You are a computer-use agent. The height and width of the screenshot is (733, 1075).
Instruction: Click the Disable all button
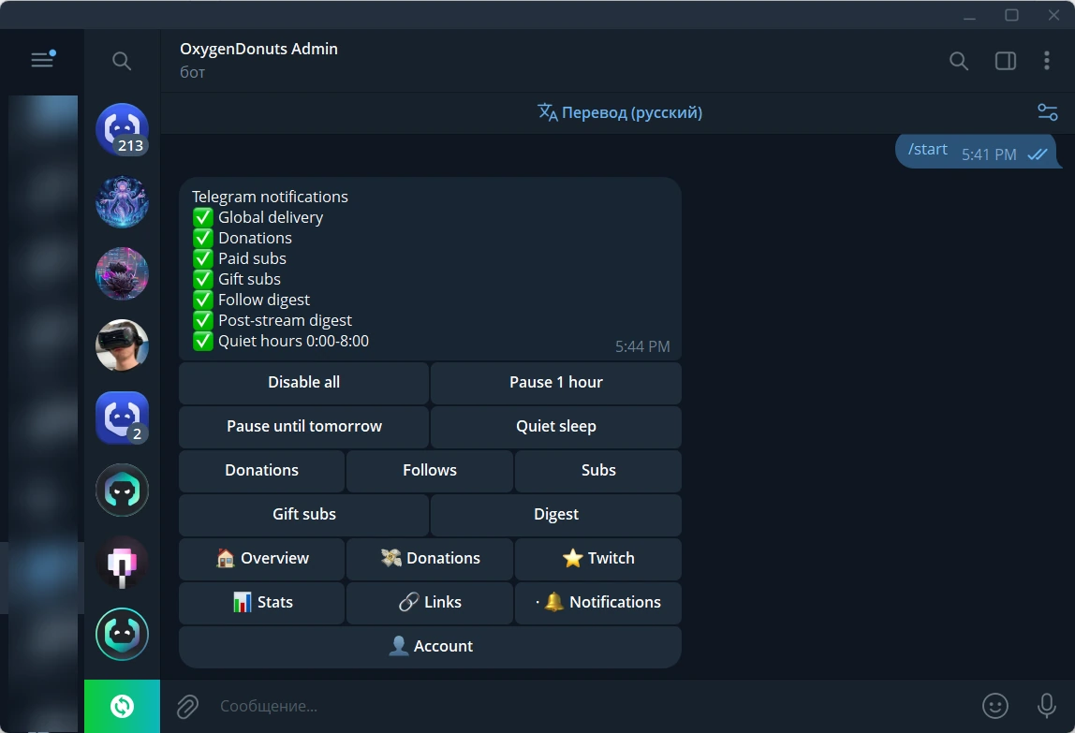click(303, 383)
